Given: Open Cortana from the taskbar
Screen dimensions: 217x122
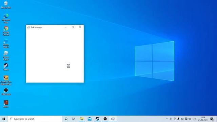Looking at the screenshot, I should point(66,119).
